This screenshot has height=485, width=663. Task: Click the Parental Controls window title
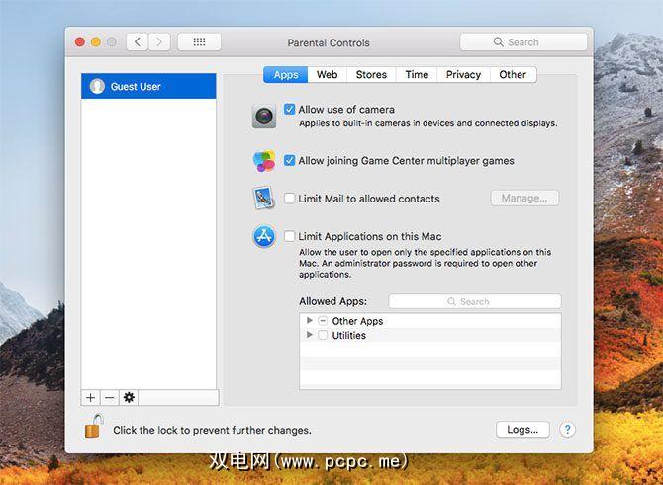(x=329, y=42)
